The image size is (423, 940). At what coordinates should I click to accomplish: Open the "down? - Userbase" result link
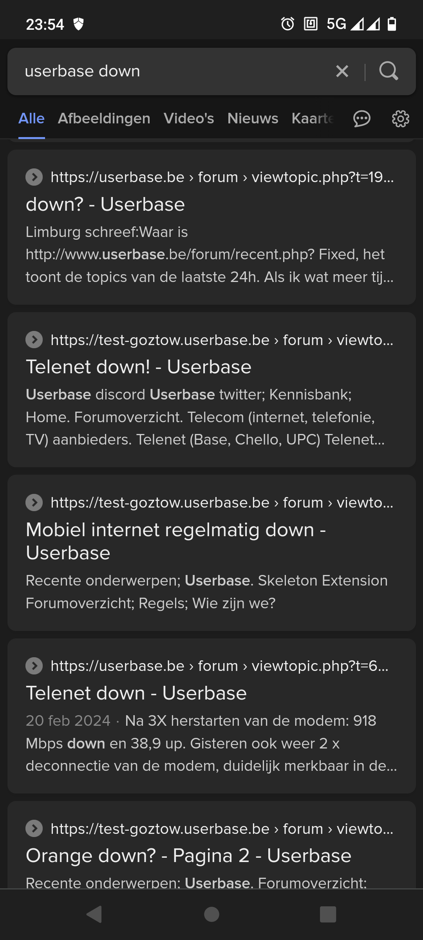[x=105, y=204]
